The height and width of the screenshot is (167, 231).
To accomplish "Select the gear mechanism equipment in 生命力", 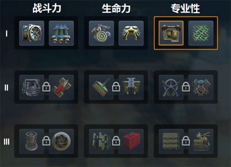I will tap(102, 33).
